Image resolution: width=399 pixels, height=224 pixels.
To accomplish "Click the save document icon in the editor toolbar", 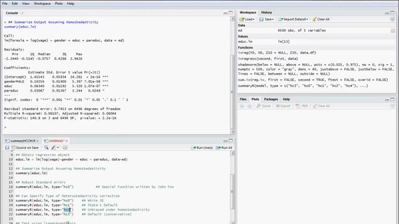I will (x=7, y=147).
